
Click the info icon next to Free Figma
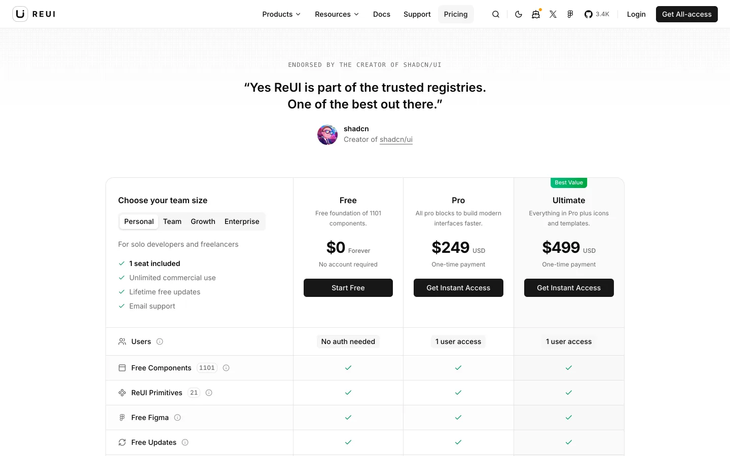click(177, 417)
